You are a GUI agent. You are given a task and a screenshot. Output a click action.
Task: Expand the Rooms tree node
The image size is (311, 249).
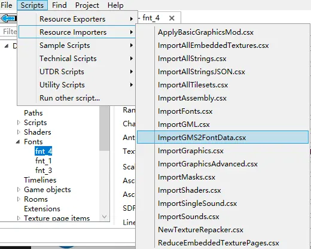tap(19, 199)
